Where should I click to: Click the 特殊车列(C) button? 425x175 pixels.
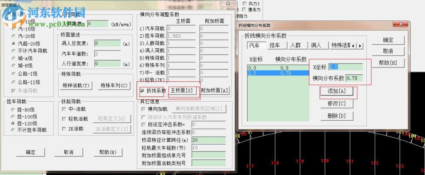[114, 86]
